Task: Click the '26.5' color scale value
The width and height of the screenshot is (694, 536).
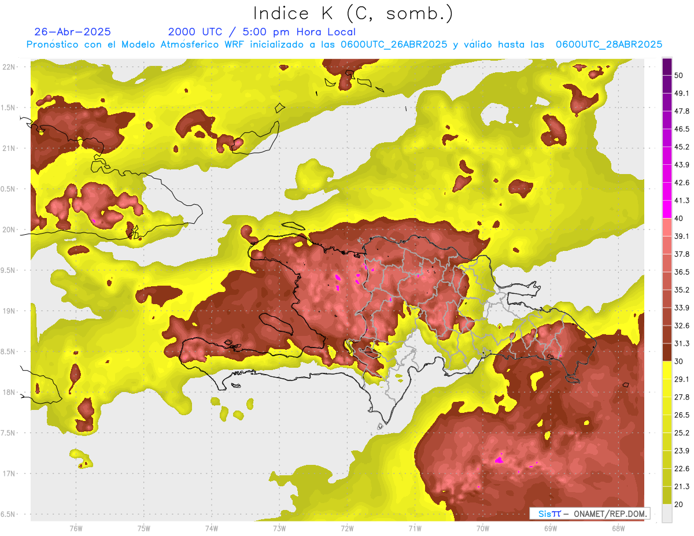Action: point(681,415)
